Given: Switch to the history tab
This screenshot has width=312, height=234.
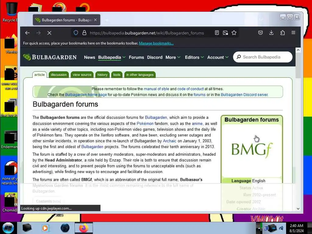Looking at the screenshot, I should coord(102,75).
